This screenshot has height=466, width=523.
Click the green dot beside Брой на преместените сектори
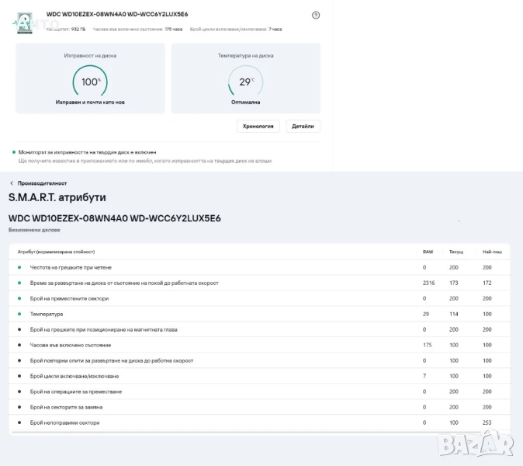coord(19,298)
